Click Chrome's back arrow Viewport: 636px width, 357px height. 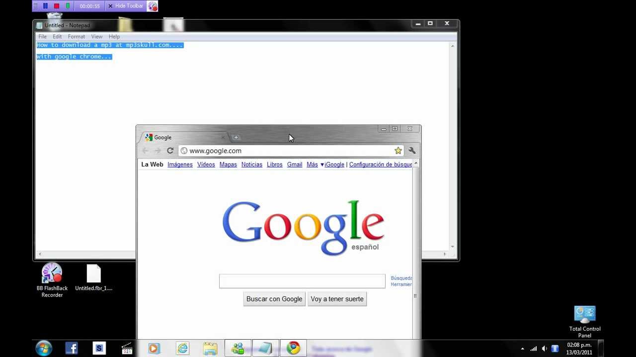tap(145, 151)
